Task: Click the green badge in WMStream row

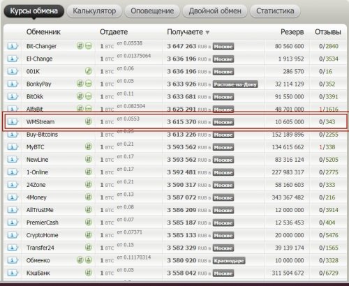Action: click(x=89, y=121)
